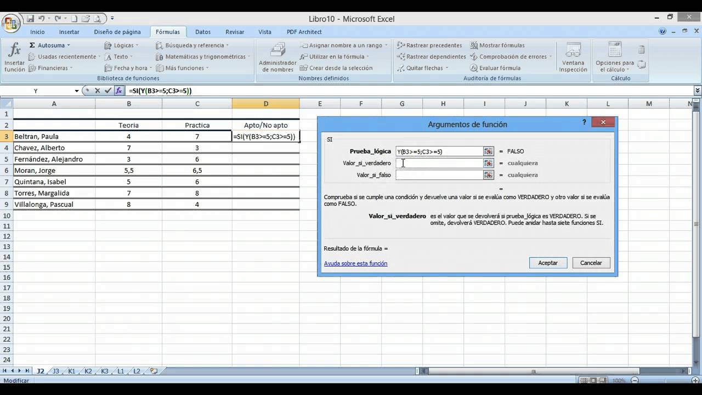Switch to Normal view in the status bar

584,380
